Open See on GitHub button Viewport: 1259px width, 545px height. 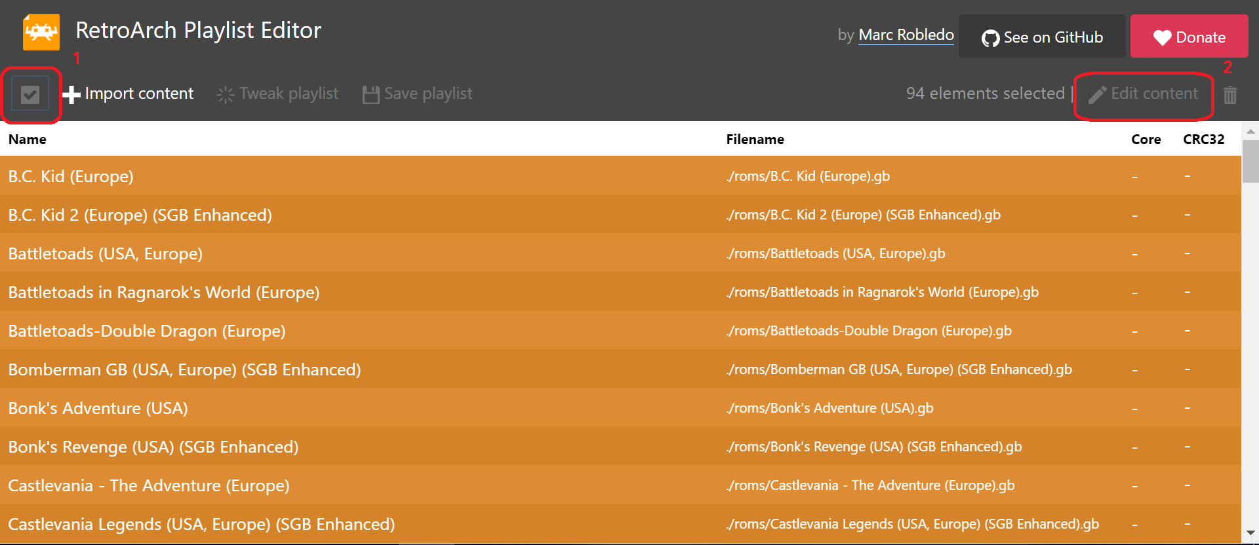click(1042, 37)
